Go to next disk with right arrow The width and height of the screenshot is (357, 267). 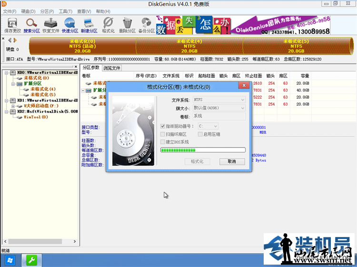pos(15,41)
